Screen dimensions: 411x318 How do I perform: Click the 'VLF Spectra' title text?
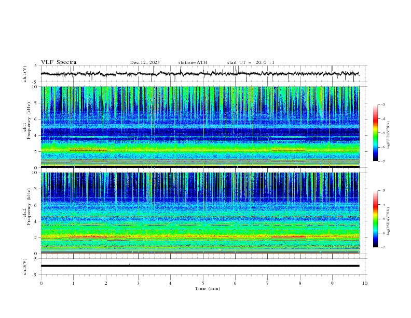pos(59,62)
